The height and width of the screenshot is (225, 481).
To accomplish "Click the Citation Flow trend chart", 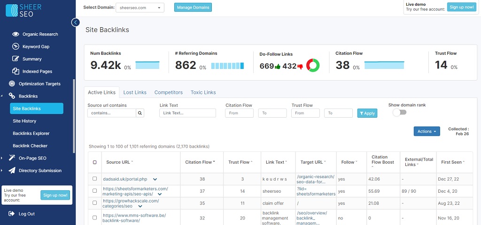I will pyautogui.click(x=384, y=65).
